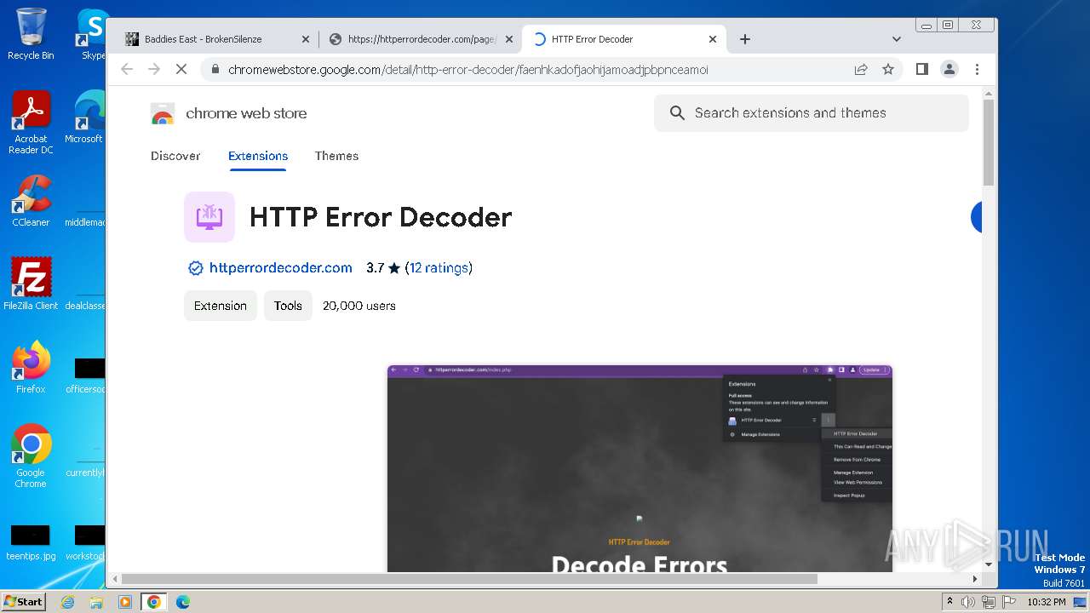Click the browser forward arrow

(x=154, y=69)
